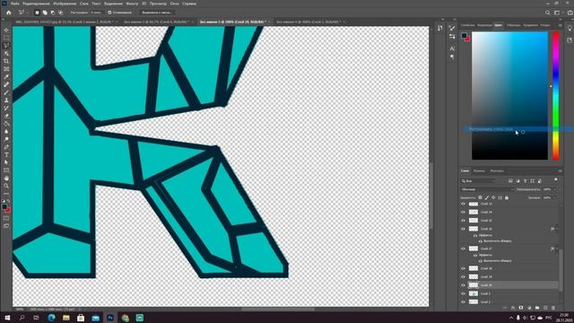Toggle stroke effect visibility under Слой 37
This screenshot has width=574, height=323.
481,261
